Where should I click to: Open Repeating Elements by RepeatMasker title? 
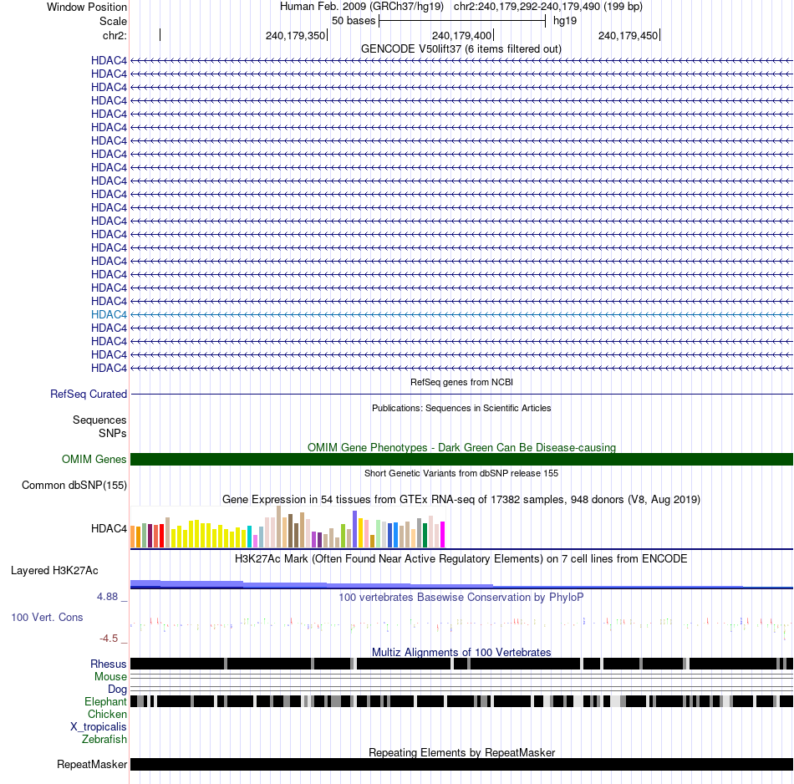[461, 752]
